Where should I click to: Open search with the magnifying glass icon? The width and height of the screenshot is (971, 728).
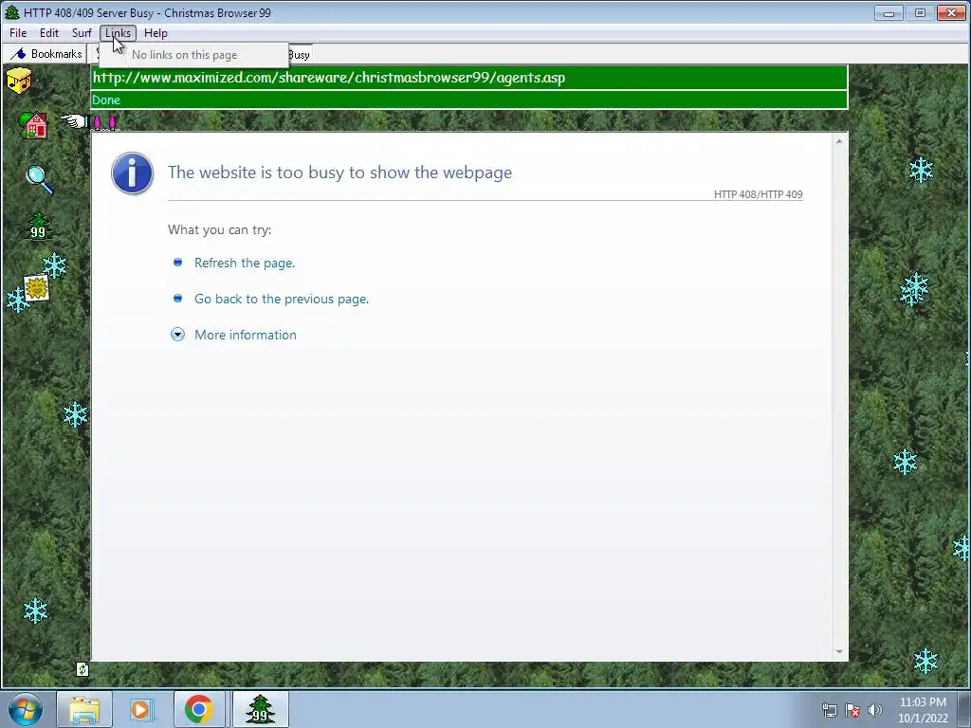click(x=40, y=179)
